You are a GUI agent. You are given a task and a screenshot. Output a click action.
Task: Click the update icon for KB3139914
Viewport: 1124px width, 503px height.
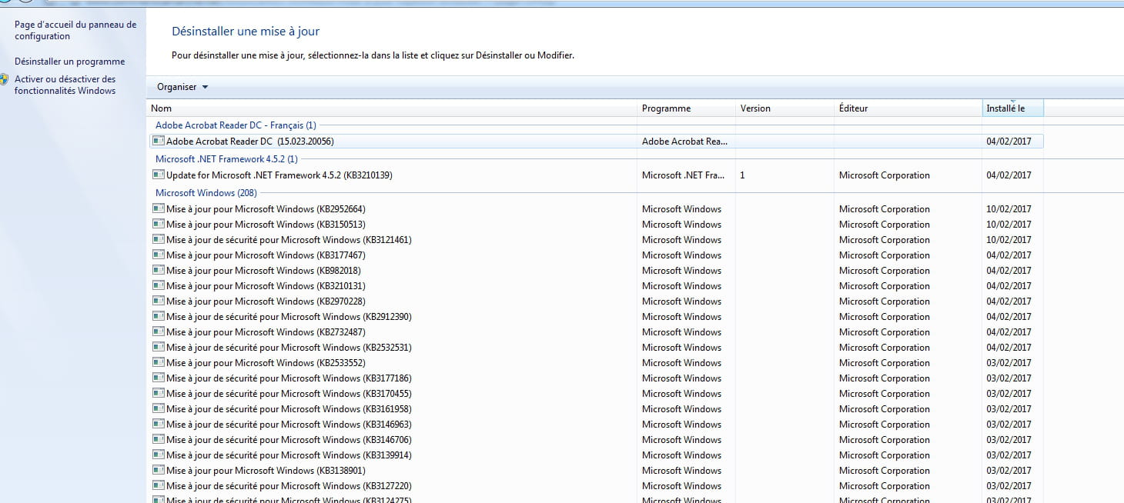click(159, 455)
